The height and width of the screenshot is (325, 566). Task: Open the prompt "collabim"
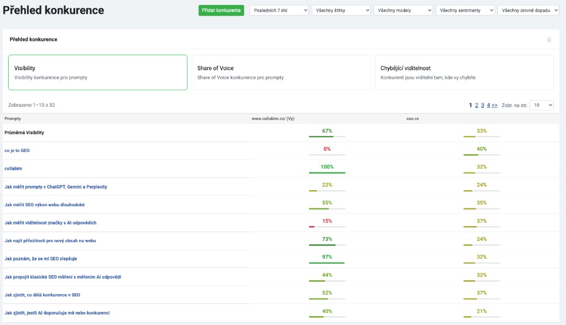coord(13,169)
